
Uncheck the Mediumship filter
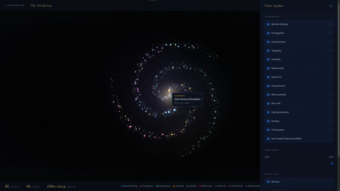[268, 68]
